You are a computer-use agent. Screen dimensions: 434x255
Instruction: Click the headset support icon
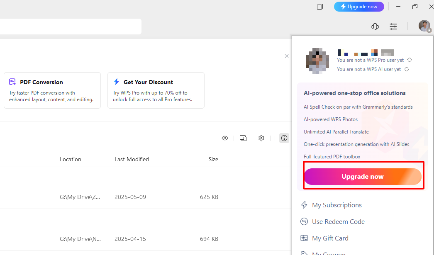pos(375,27)
